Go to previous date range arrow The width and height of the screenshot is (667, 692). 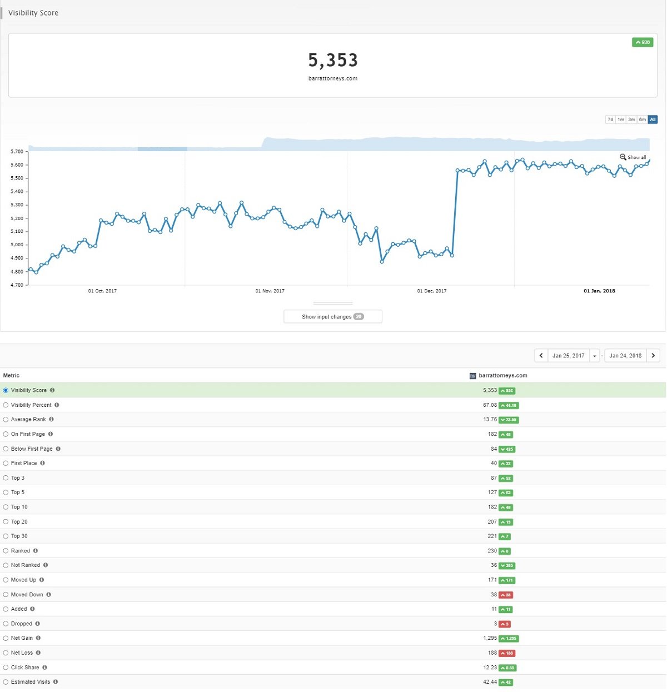[541, 356]
